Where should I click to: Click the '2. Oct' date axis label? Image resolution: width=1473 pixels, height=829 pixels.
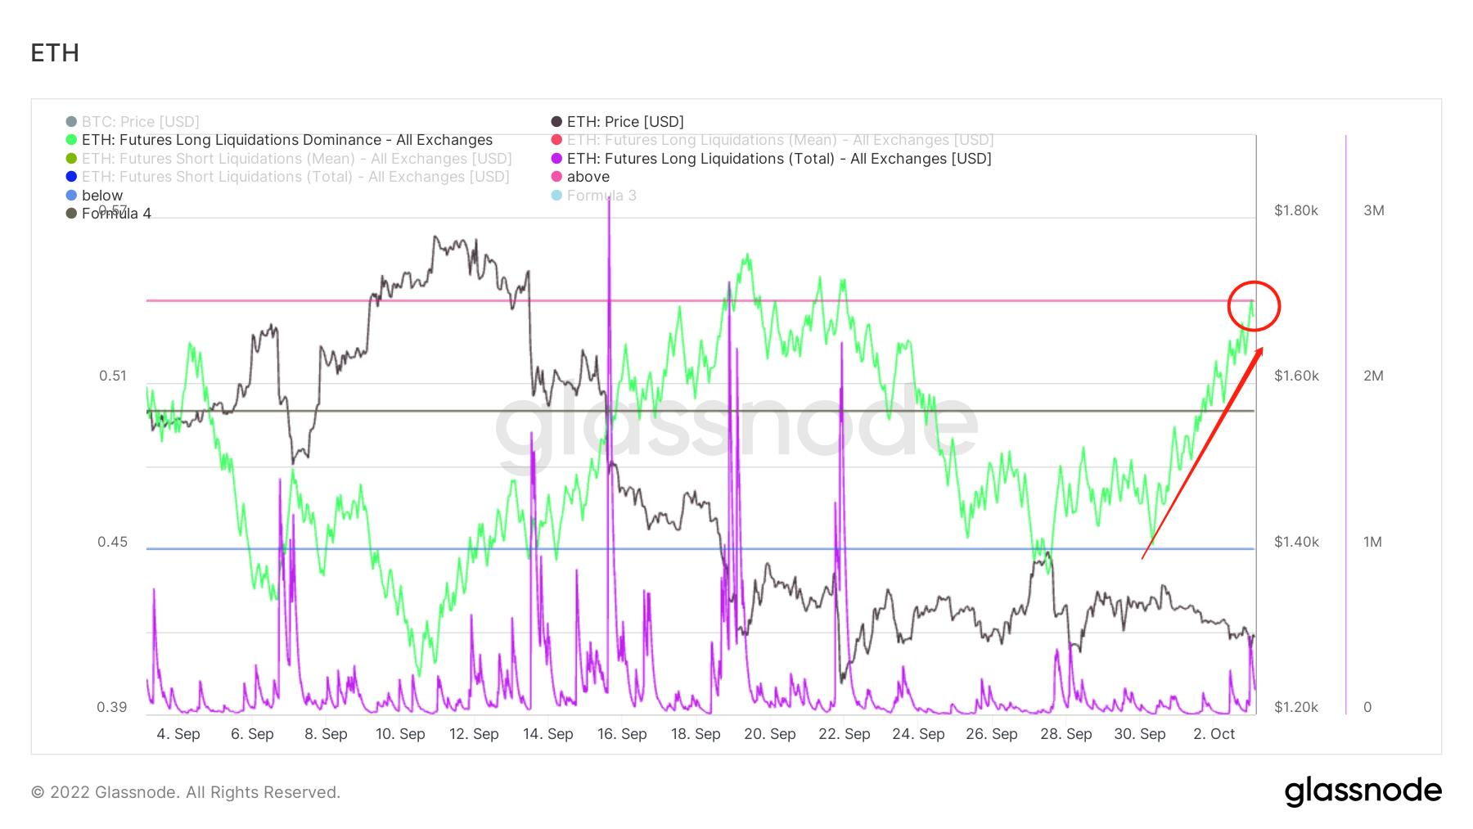click(x=1214, y=734)
